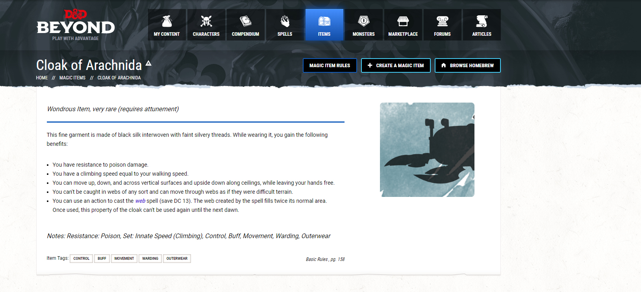
Task: Open the Marketplace shop icon
Action: [403, 21]
